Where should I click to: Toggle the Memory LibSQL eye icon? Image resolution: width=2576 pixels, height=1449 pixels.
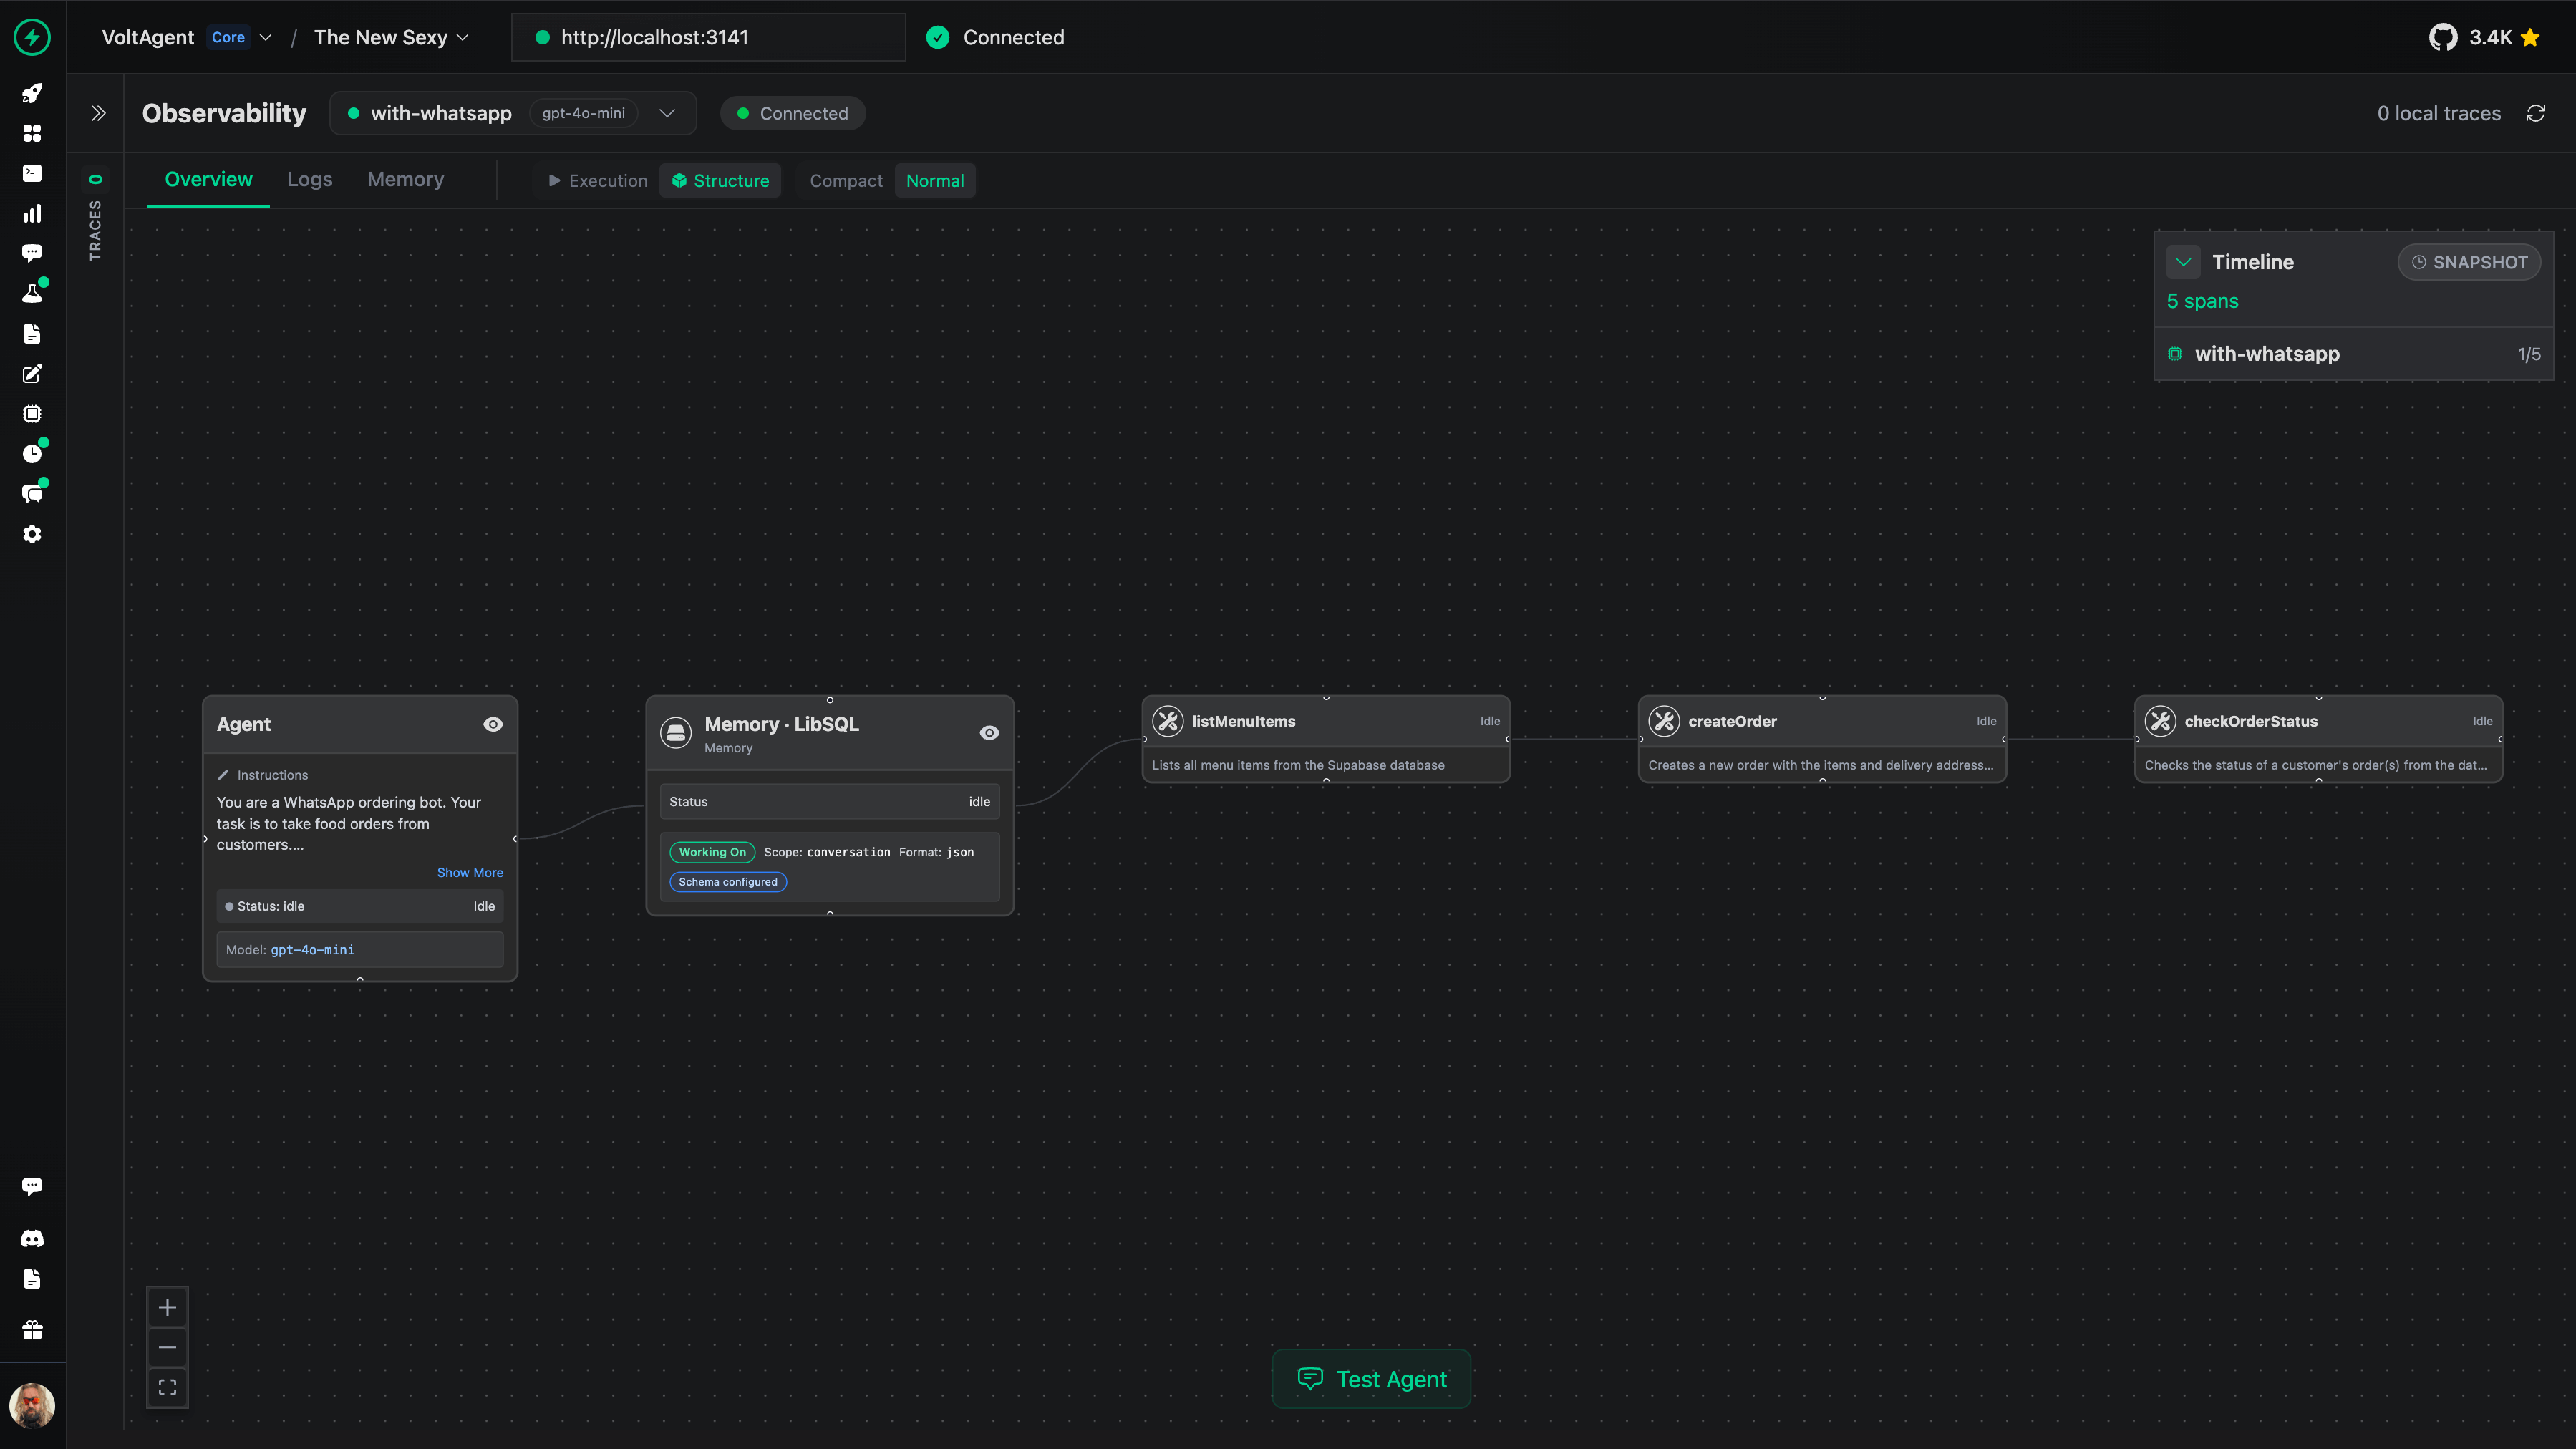point(989,732)
